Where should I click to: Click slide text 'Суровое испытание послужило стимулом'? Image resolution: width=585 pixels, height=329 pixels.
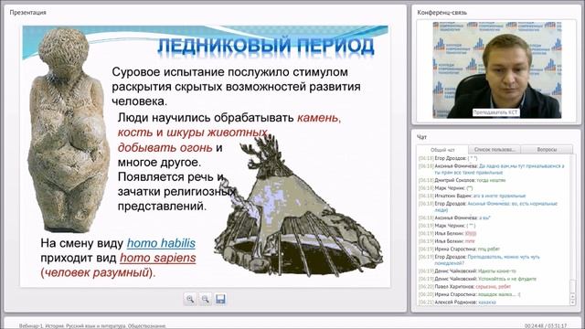(x=229, y=72)
